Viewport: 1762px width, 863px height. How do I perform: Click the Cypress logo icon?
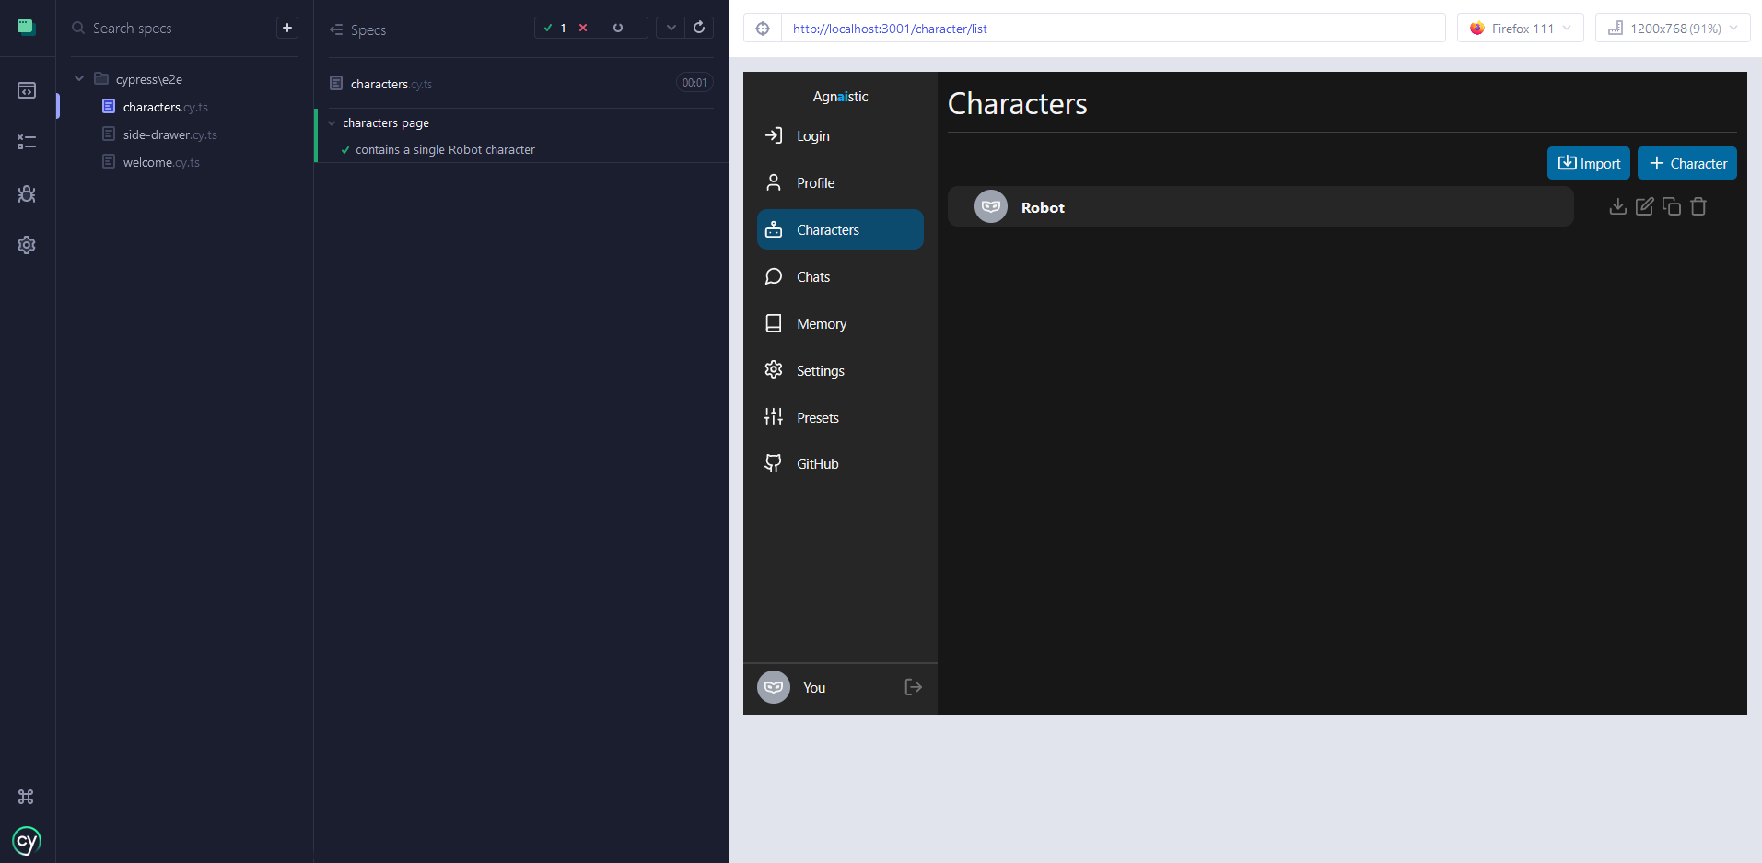pos(27,841)
